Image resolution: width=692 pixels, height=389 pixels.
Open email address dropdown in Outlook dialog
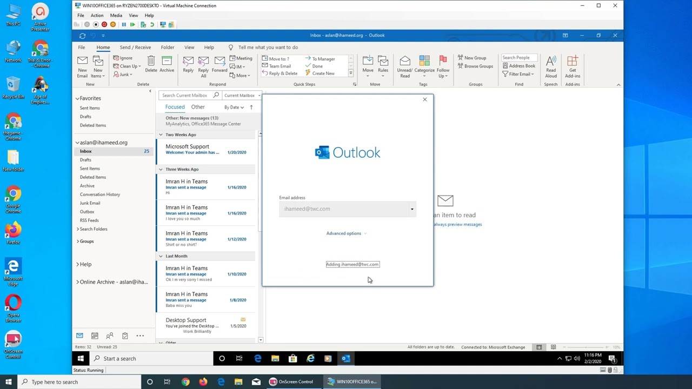(x=412, y=209)
